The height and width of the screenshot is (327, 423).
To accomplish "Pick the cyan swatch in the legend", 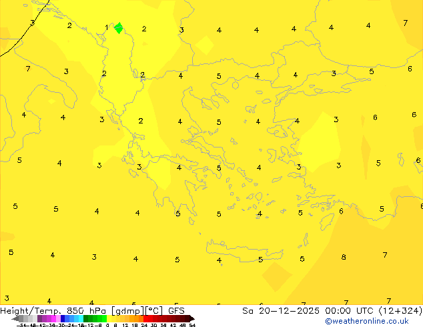I will point(81,318).
